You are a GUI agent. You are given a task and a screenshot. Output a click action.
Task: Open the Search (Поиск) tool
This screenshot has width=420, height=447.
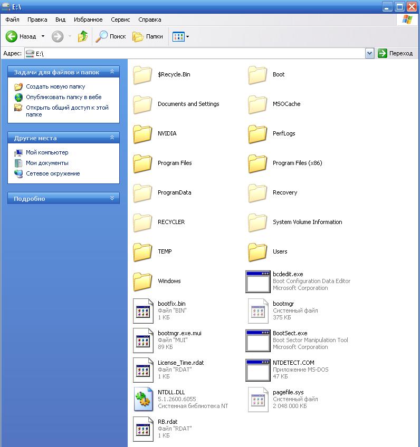[111, 36]
